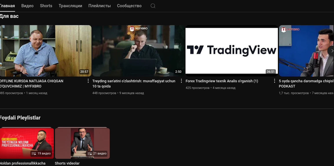Open the Сообщество tab
The width and height of the screenshot is (334, 166).
(129, 6)
